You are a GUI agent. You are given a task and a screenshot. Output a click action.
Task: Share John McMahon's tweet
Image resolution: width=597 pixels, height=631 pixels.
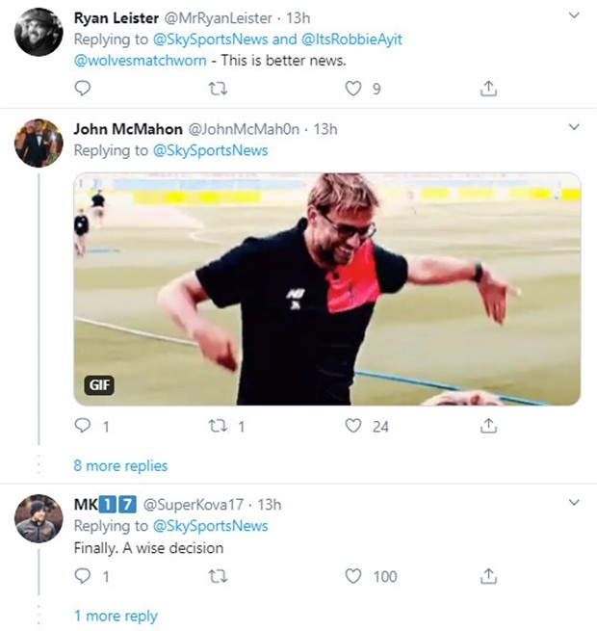tap(488, 426)
